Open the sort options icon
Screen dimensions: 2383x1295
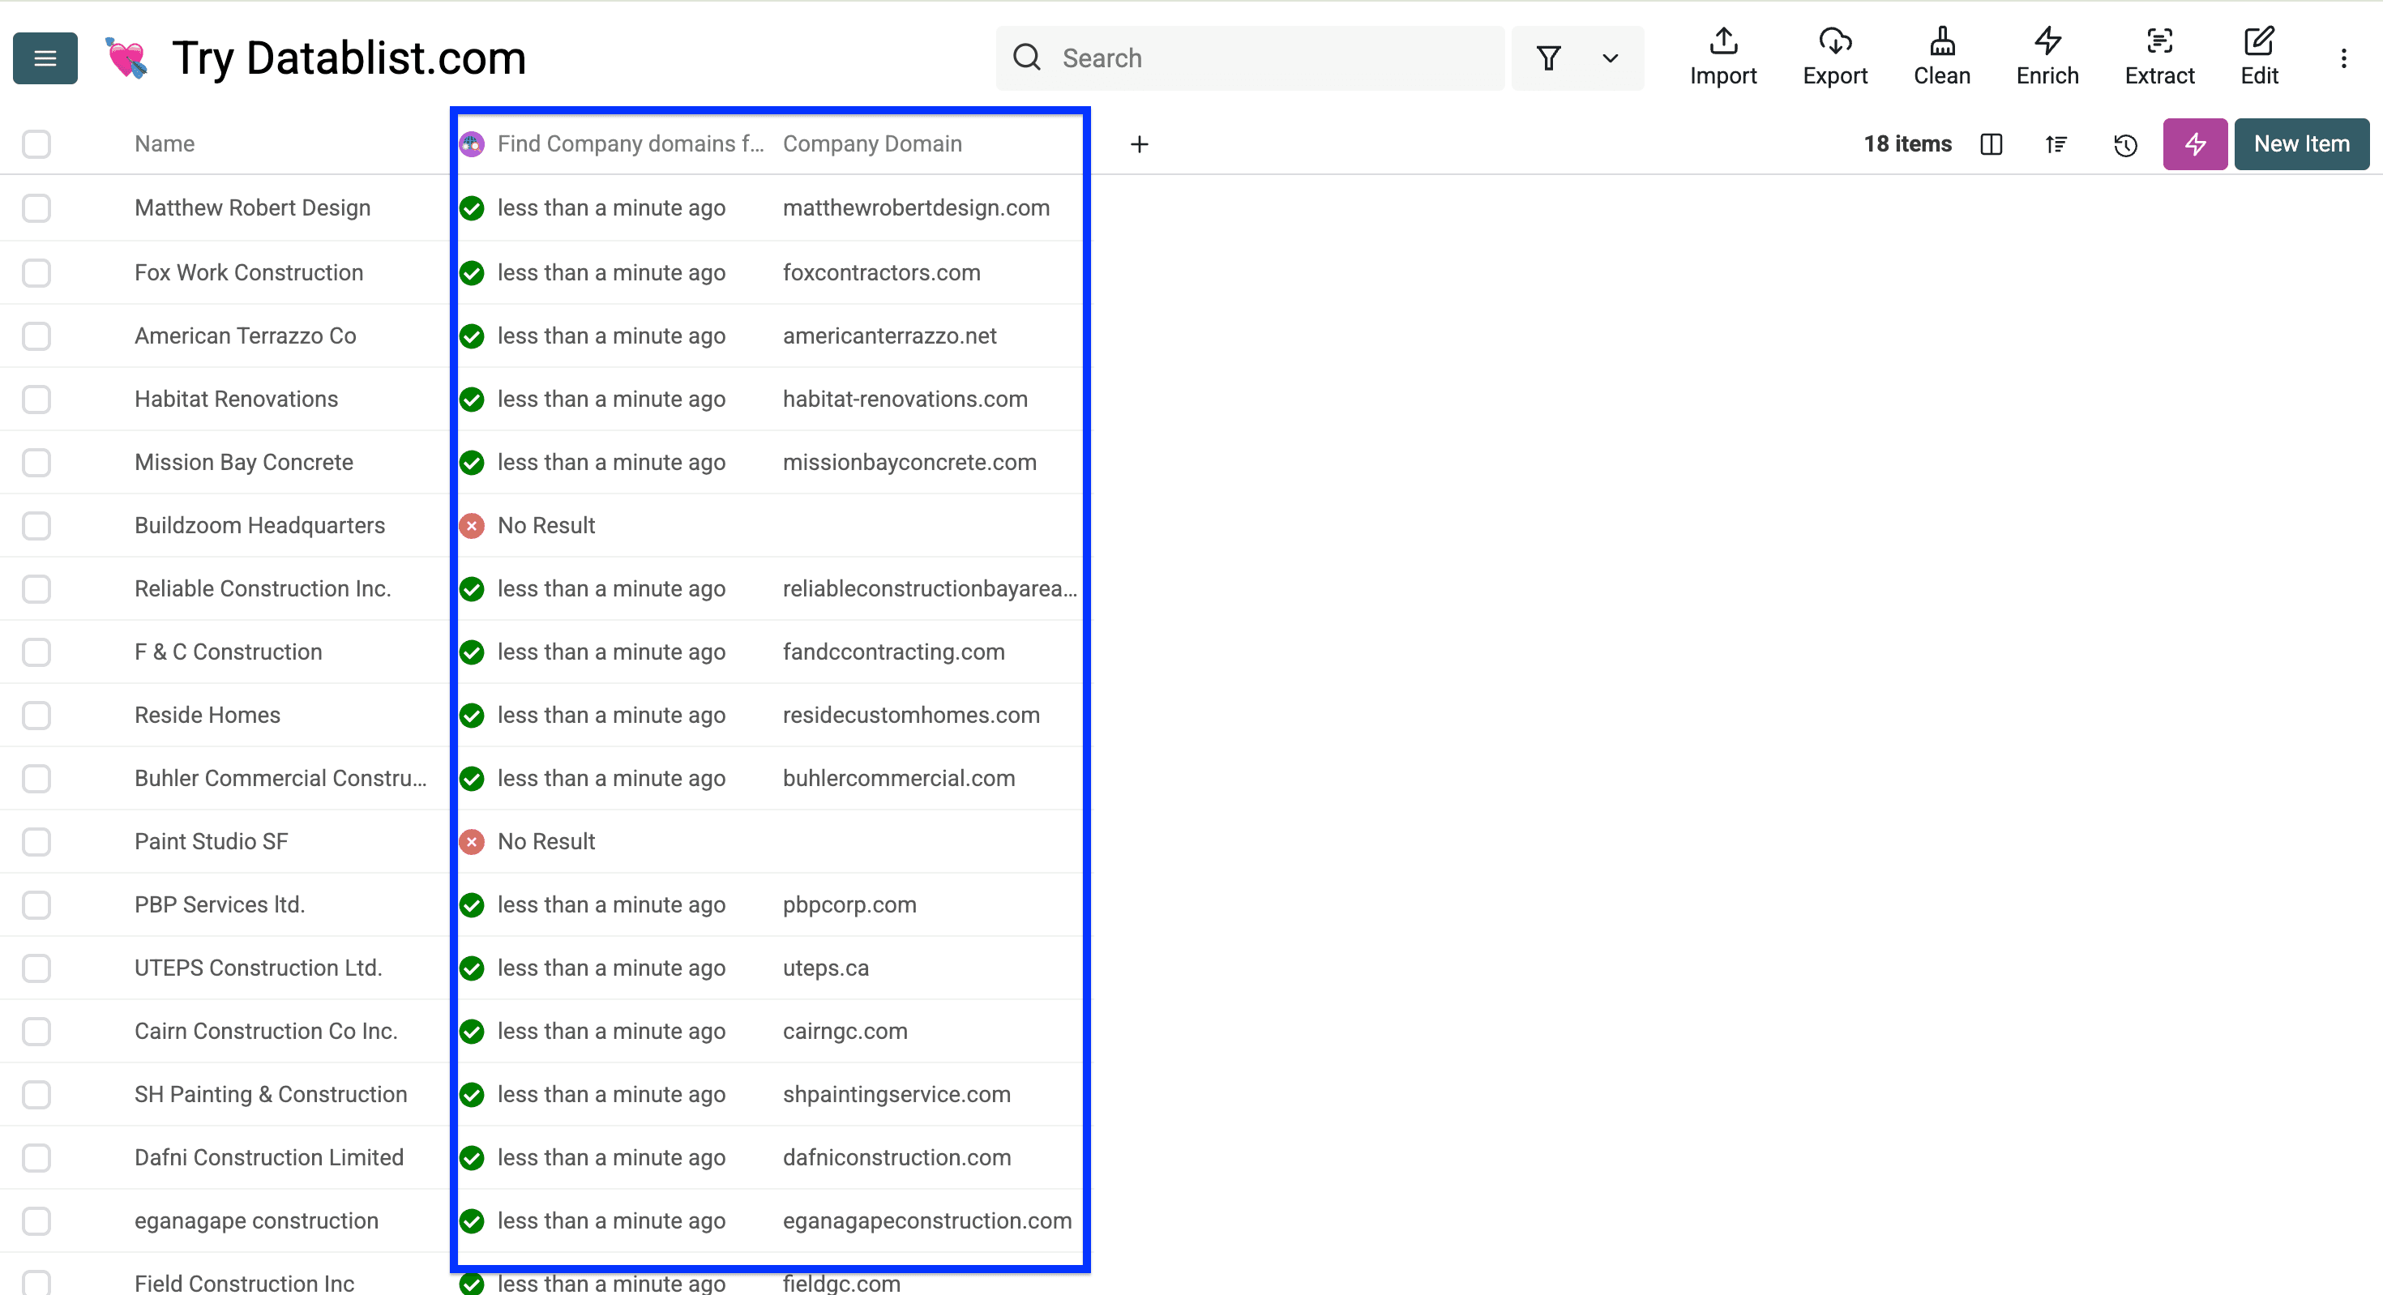(x=2056, y=144)
